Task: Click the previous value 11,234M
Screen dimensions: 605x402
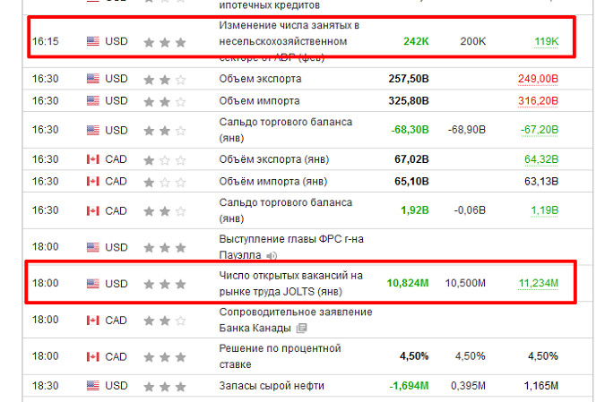Action: tap(538, 284)
